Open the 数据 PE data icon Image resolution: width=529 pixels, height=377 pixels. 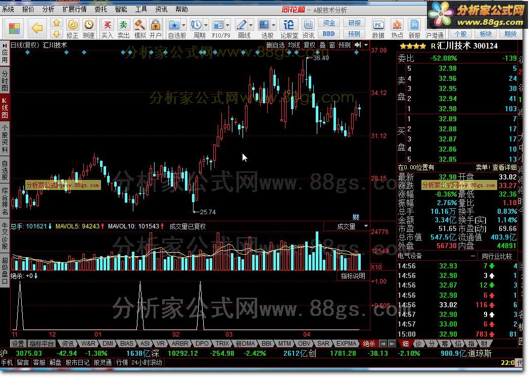(378, 29)
